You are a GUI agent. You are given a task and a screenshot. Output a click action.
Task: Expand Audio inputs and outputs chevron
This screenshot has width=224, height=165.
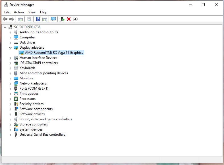coord(10,32)
